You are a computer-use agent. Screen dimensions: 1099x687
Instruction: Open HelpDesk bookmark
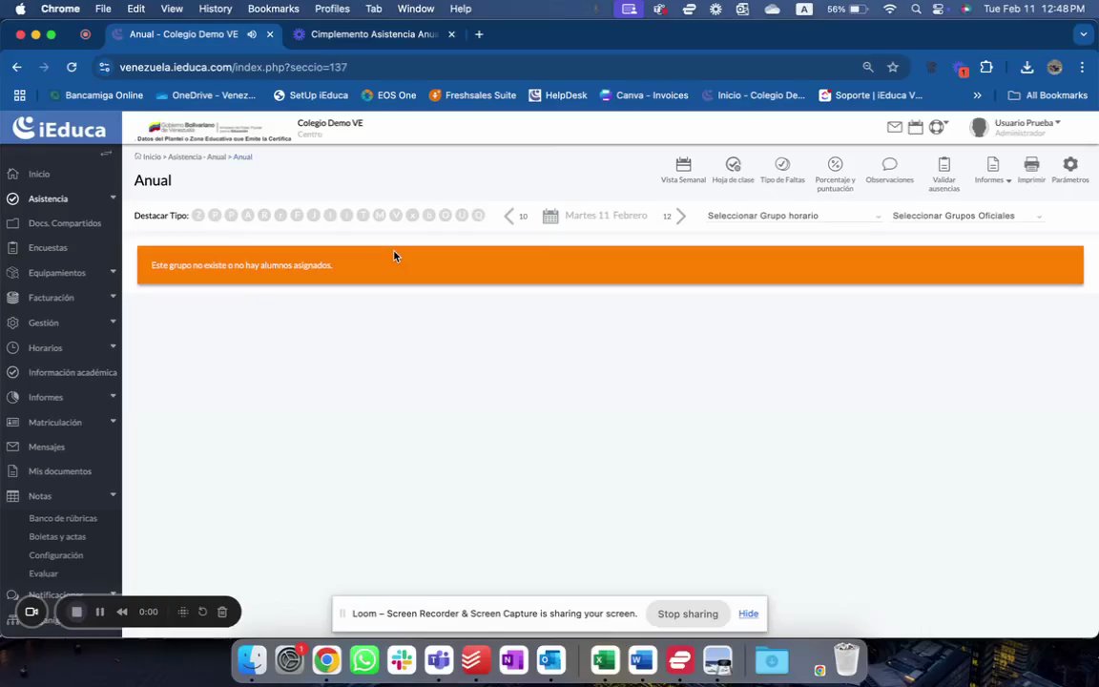(558, 95)
